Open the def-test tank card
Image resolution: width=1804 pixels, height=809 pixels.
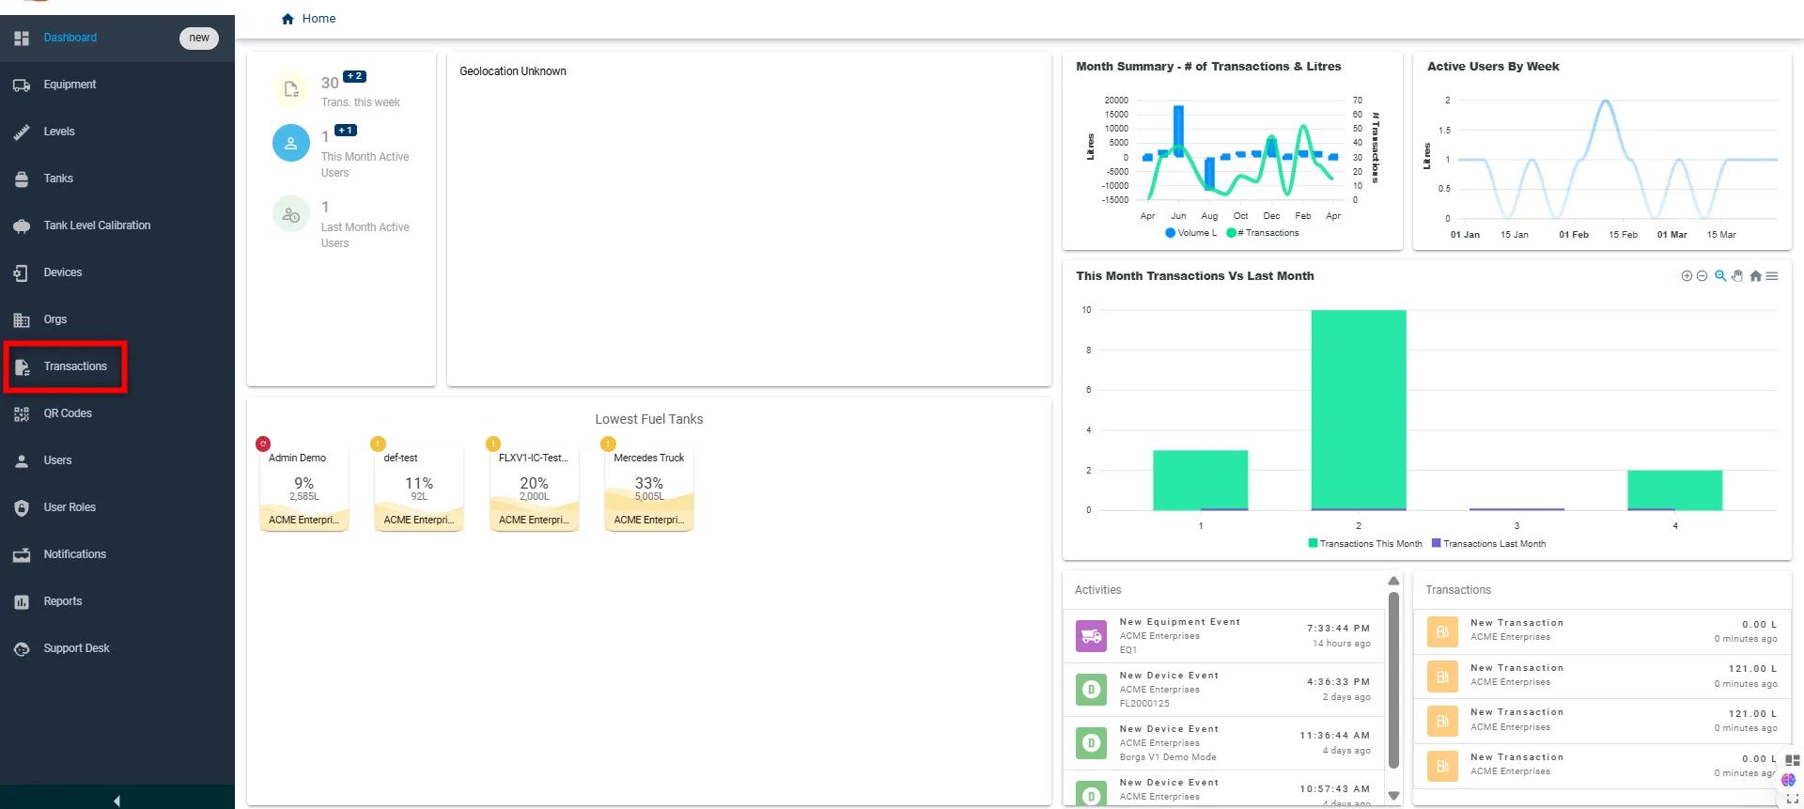[x=419, y=490]
